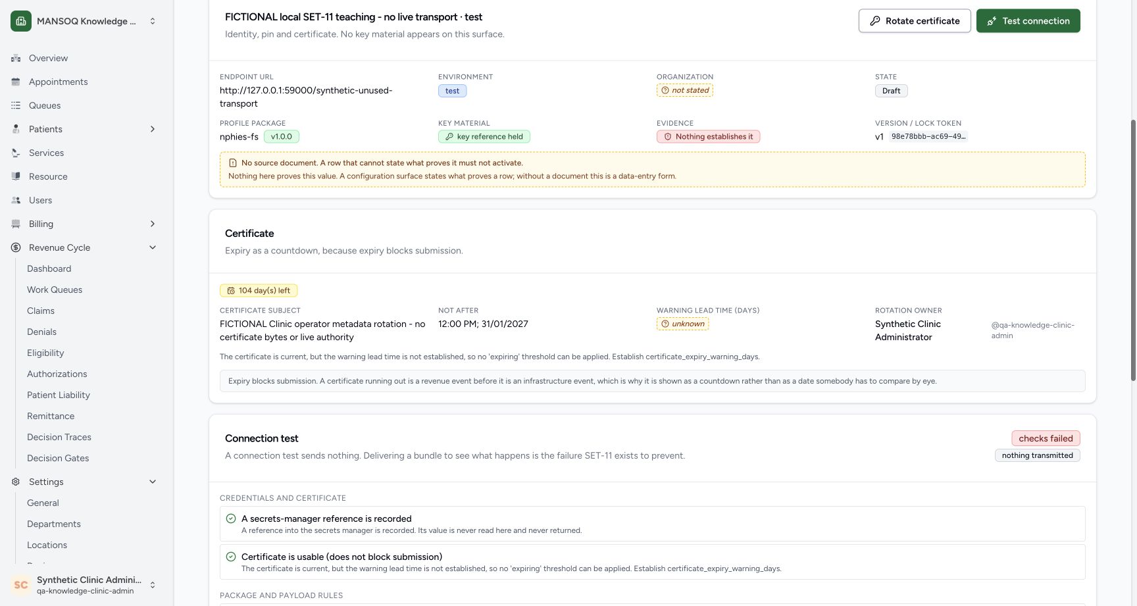Viewport: 1137px width, 606px height.
Task: Click the key icon in key reference held badge
Action: [x=449, y=137]
